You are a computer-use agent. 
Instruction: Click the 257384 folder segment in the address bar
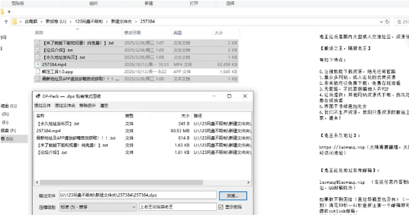click(x=147, y=22)
